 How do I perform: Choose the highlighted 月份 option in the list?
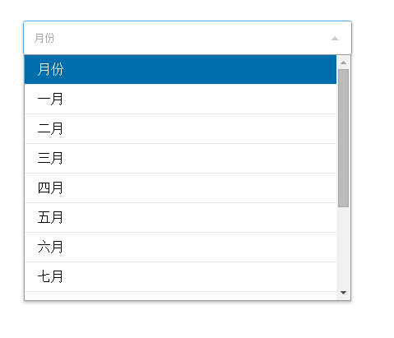180,69
